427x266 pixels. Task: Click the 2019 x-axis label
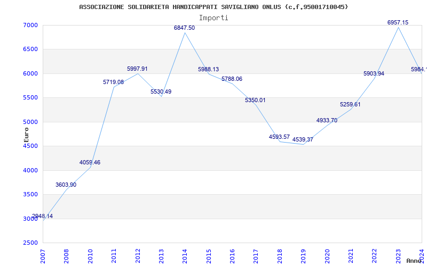click(x=304, y=256)
